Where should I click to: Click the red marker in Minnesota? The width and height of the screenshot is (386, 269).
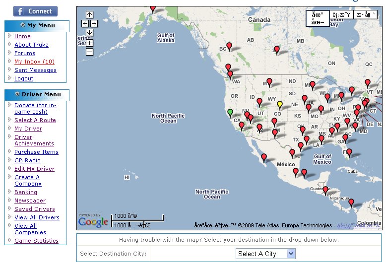(313, 85)
